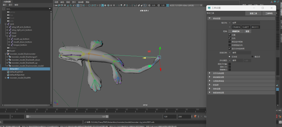Click the time range slider bar
The image size is (282, 127).
point(67,116)
